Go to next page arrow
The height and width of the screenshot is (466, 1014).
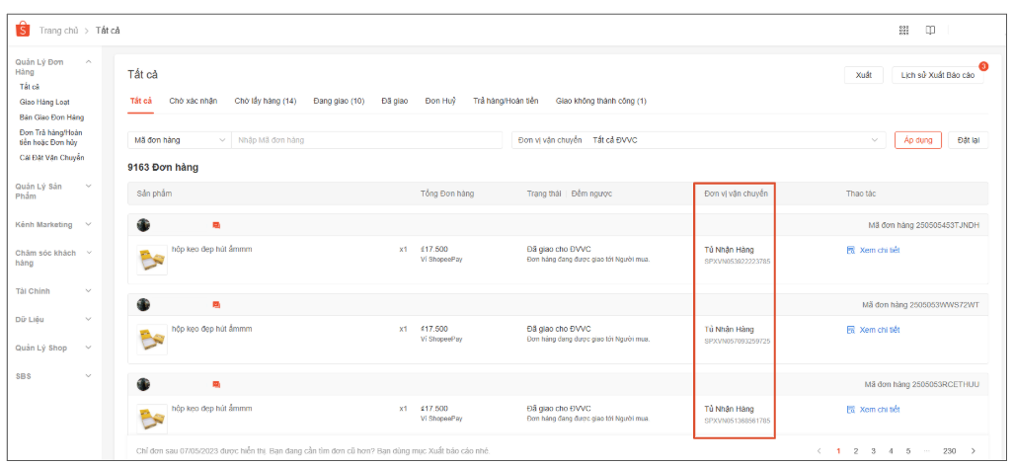(x=974, y=451)
